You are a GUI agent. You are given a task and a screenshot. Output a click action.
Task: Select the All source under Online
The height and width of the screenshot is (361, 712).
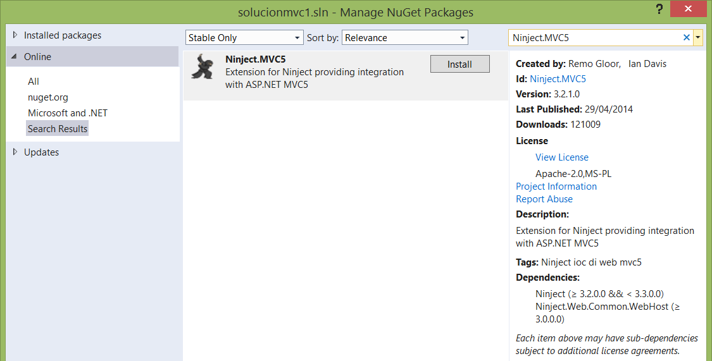pyautogui.click(x=33, y=81)
